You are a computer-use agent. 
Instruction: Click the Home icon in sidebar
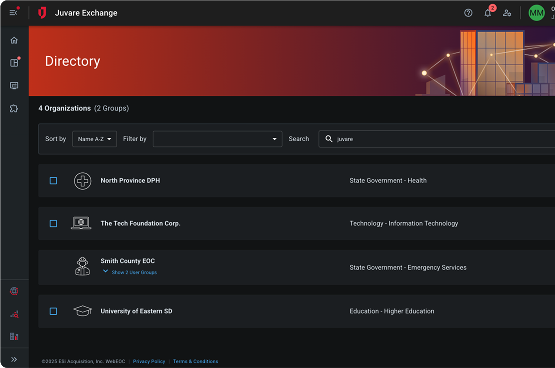(14, 40)
